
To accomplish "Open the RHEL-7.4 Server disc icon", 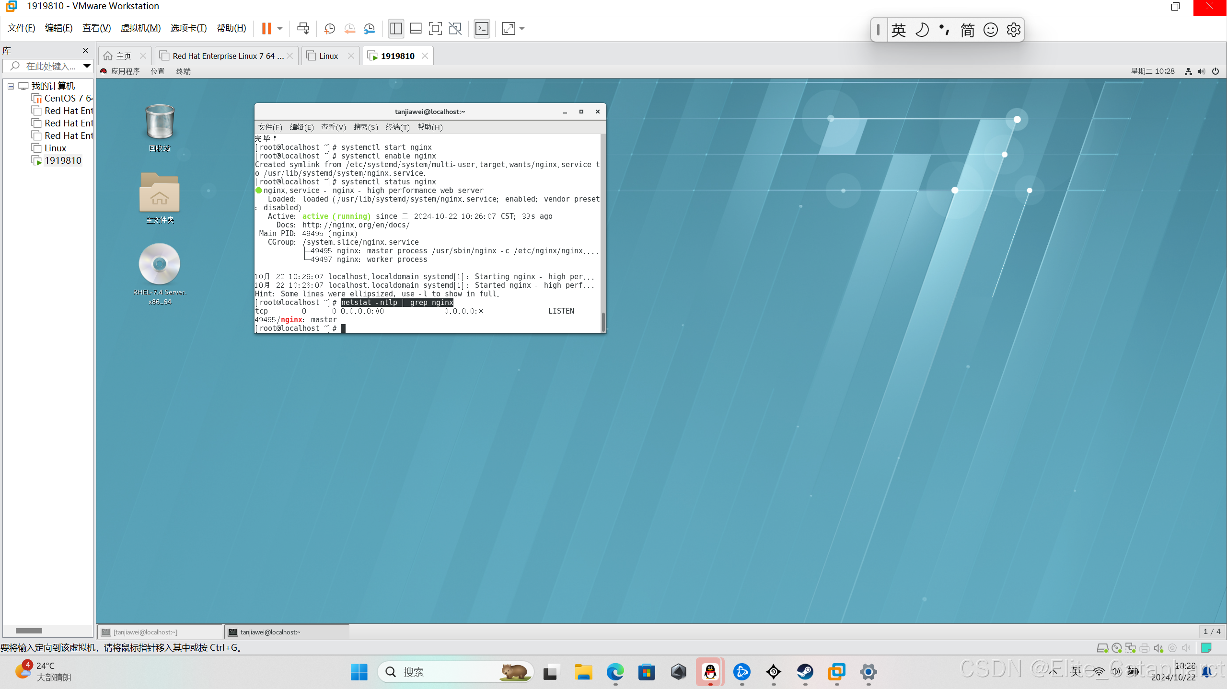I will point(160,274).
